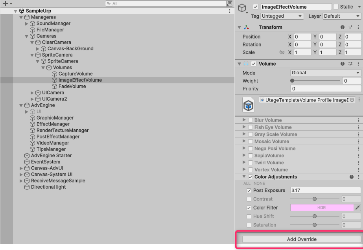Click the GameObject cube icon in the Inspector header
The image size is (363, 250).
pyautogui.click(x=242, y=7)
